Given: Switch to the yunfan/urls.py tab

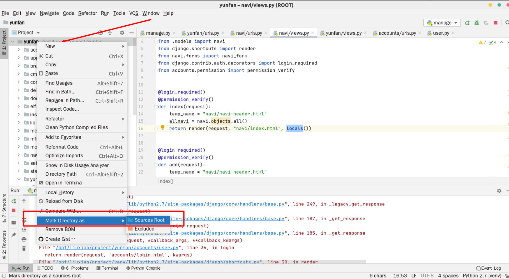Looking at the screenshot, I should (x=203, y=33).
